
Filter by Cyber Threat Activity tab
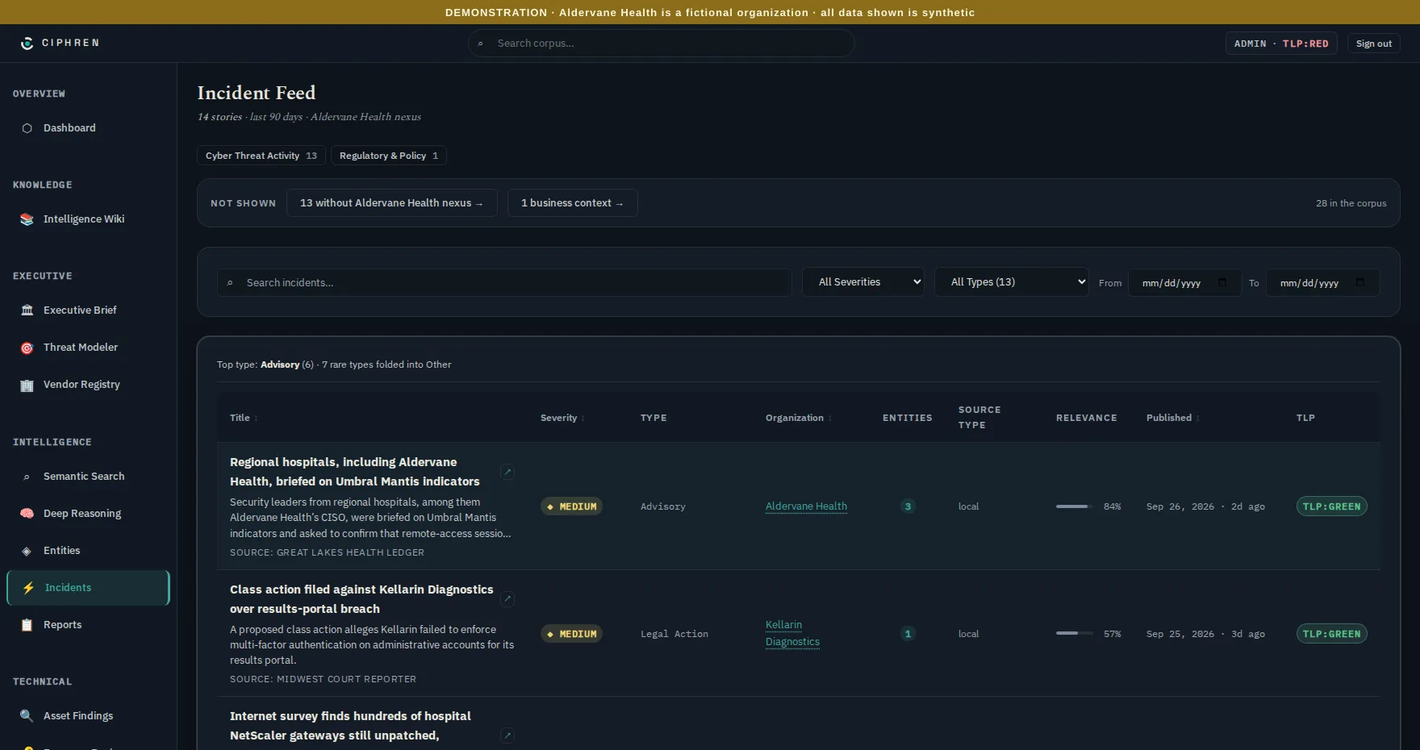[x=261, y=156]
